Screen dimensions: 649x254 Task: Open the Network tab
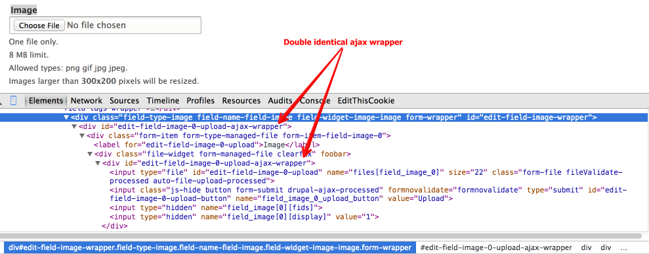[87, 100]
